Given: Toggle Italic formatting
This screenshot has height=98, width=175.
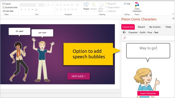Looking at the screenshot, I should (25, 9).
